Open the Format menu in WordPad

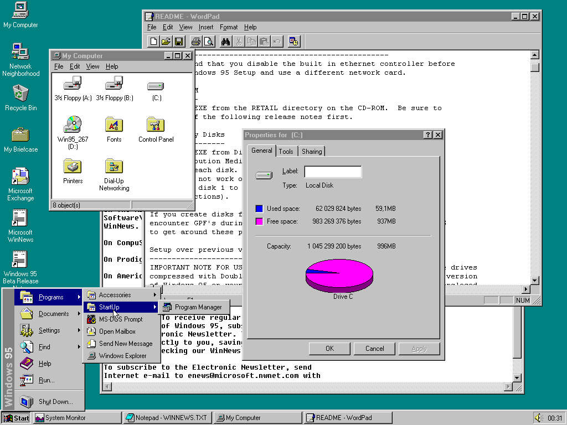(228, 27)
